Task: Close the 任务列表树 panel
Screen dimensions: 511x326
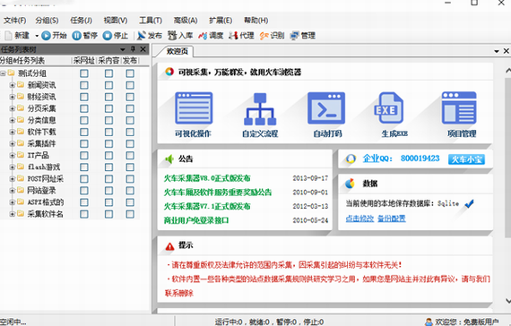Action: click(143, 49)
